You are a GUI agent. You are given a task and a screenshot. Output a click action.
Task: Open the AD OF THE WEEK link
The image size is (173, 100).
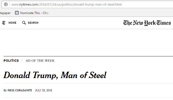pos(40,61)
